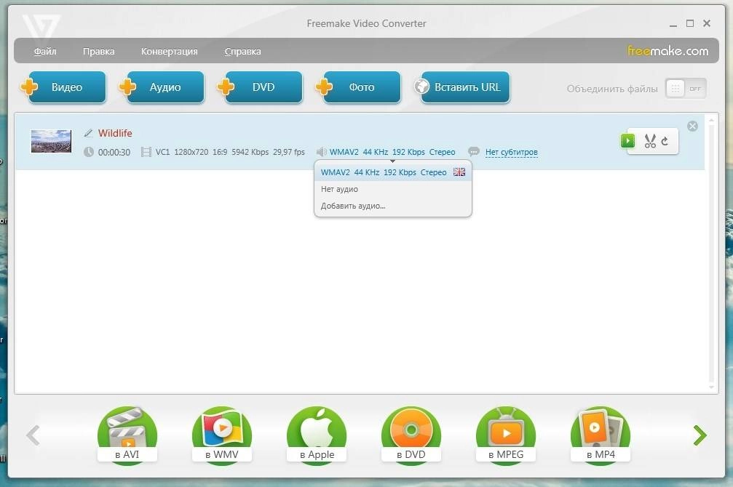The width and height of the screenshot is (733, 487).
Task: Convert to AVI format icon
Action: tap(127, 434)
